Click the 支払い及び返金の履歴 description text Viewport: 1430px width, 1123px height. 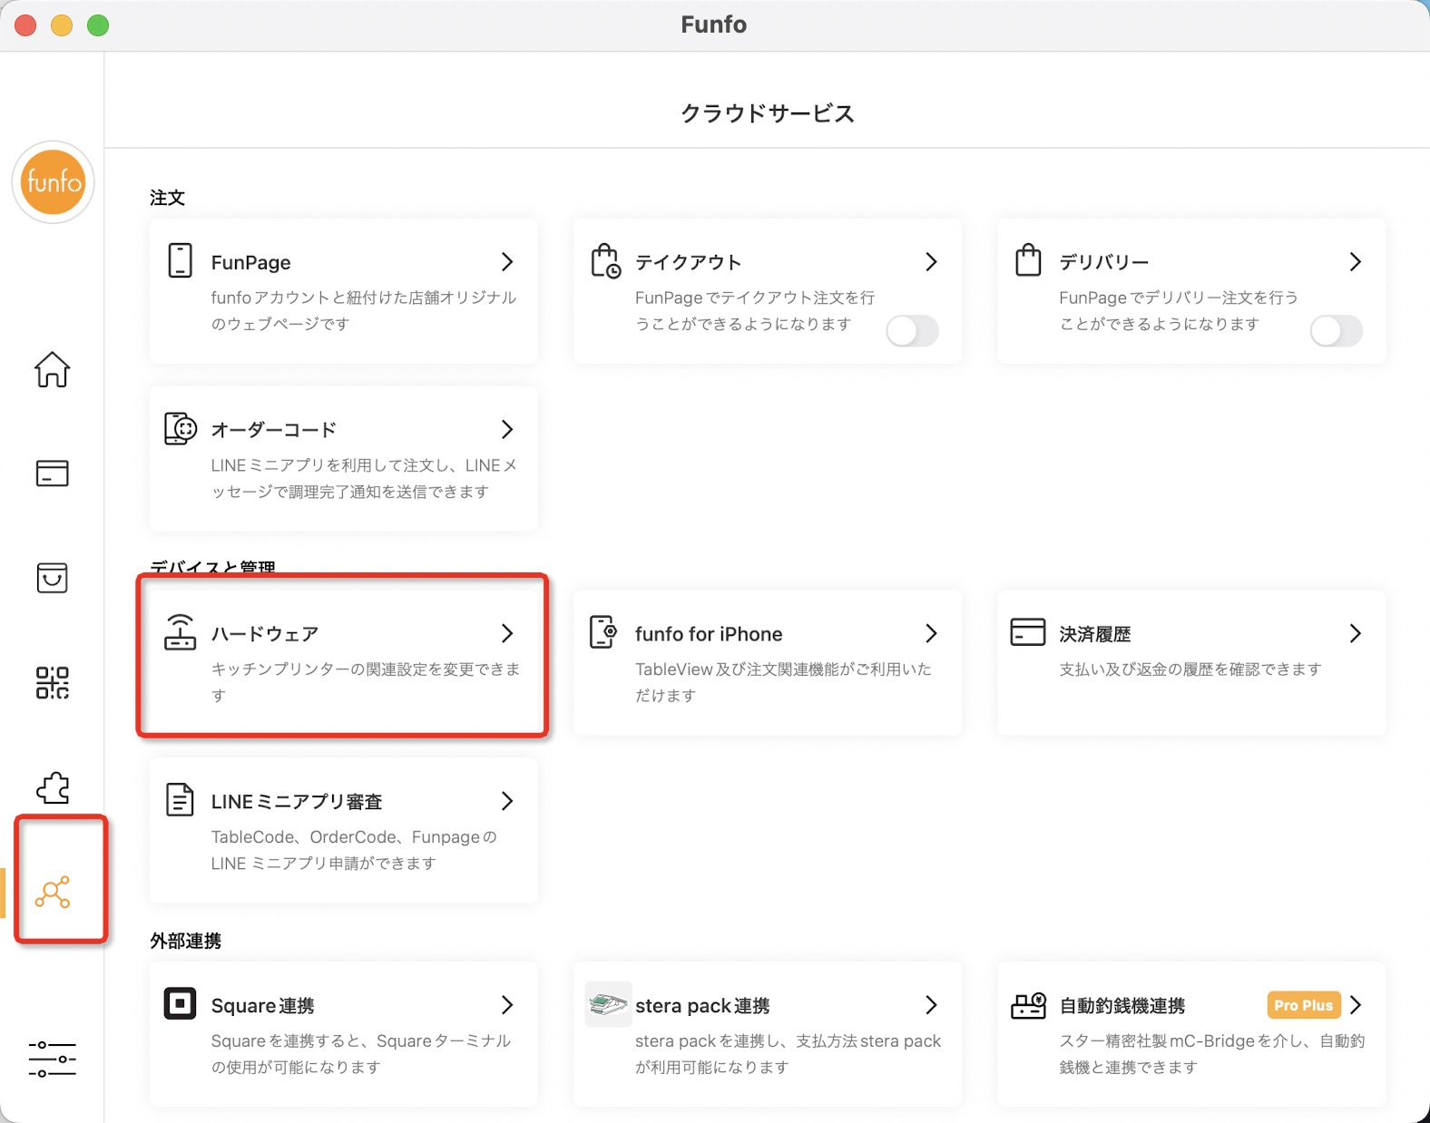(x=1190, y=669)
